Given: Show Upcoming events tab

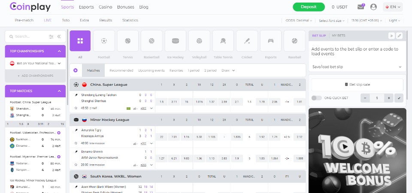Looking at the screenshot, I should [x=151, y=70].
